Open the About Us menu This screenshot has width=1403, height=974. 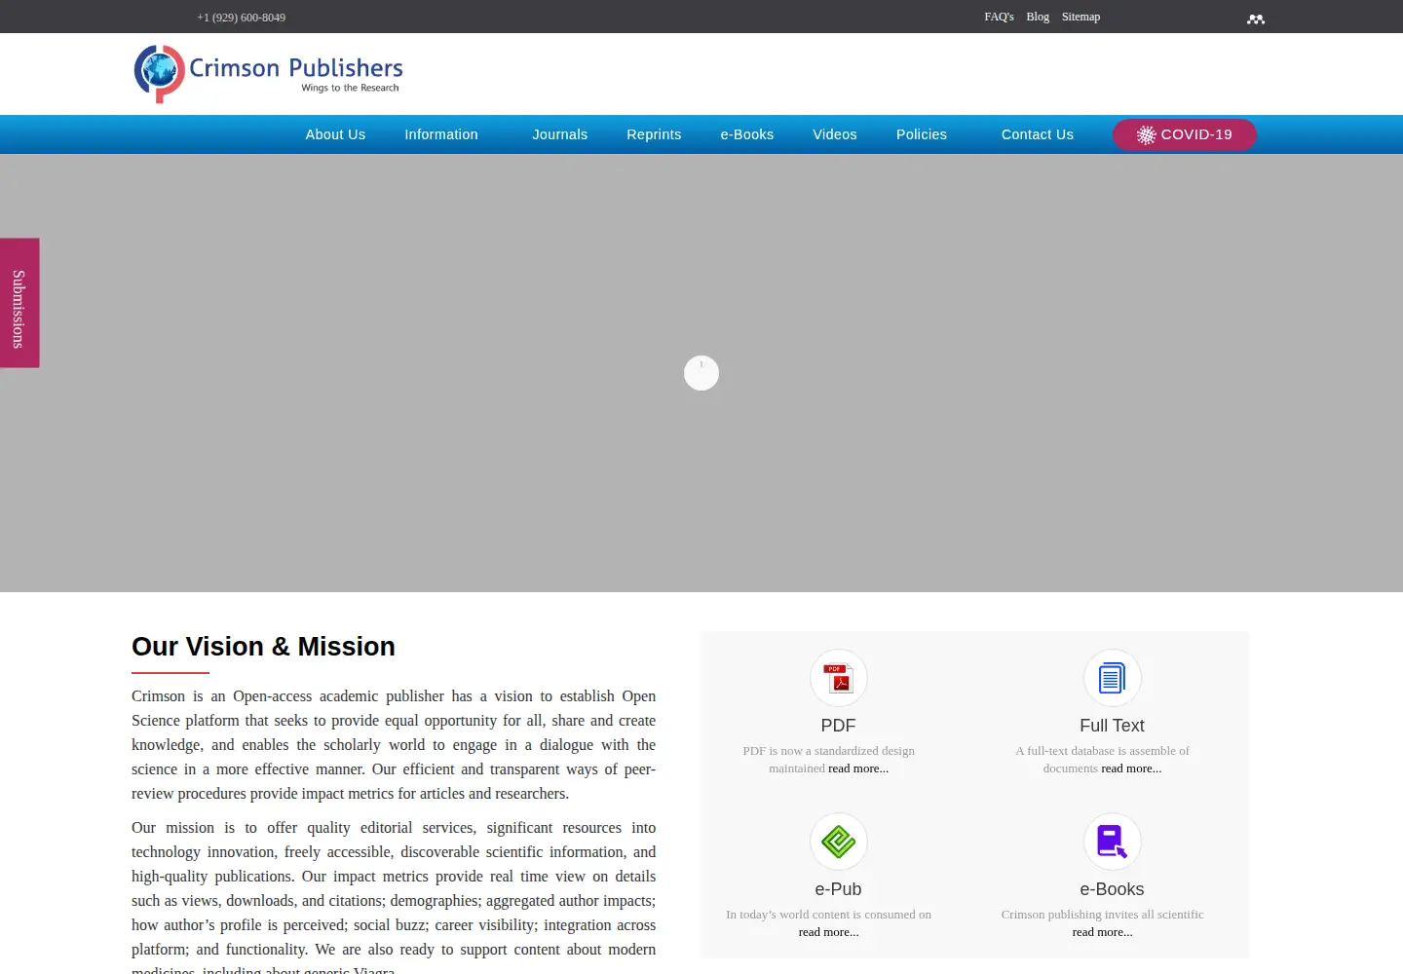[335, 134]
